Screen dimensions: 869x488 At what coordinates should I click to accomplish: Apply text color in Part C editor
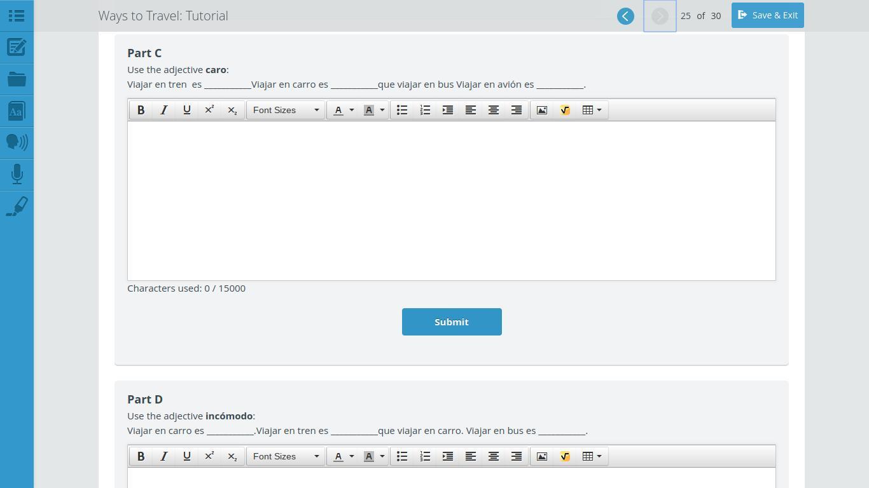(x=338, y=110)
